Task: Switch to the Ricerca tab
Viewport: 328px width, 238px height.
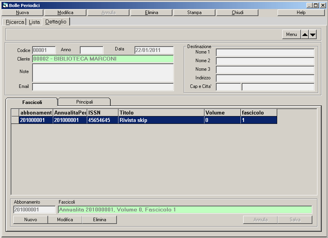Action: tap(15, 22)
